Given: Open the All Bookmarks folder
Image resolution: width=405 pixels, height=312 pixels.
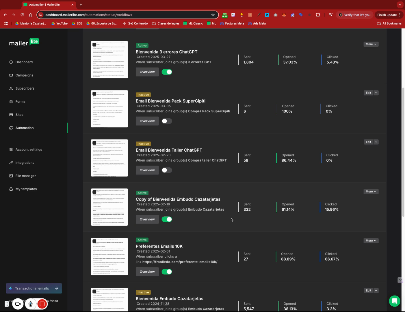Looking at the screenshot, I should click(x=389, y=23).
